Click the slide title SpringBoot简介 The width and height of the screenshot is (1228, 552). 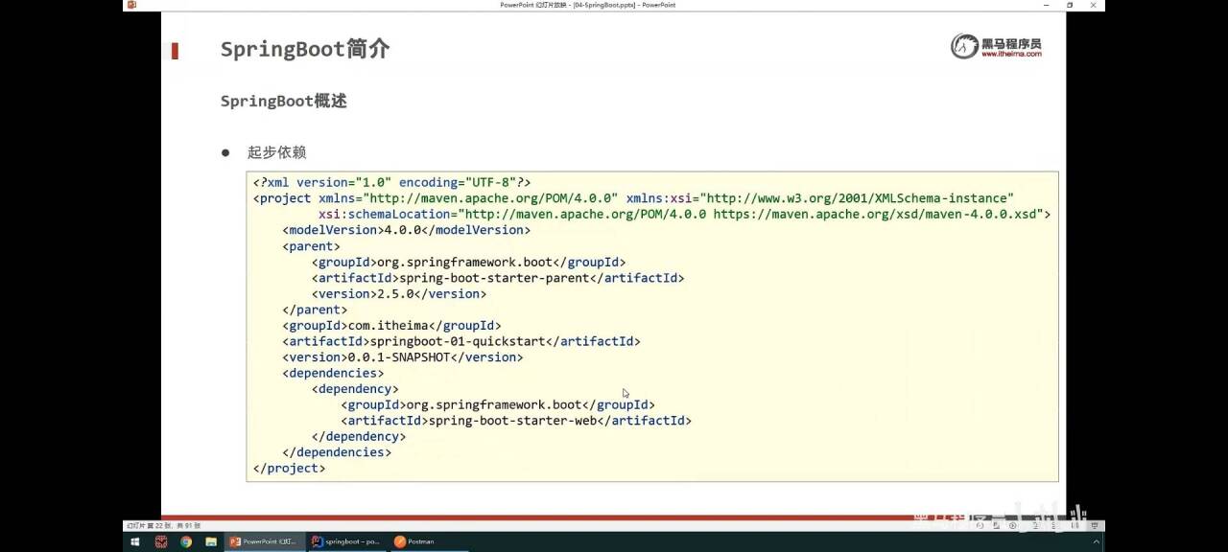305,49
